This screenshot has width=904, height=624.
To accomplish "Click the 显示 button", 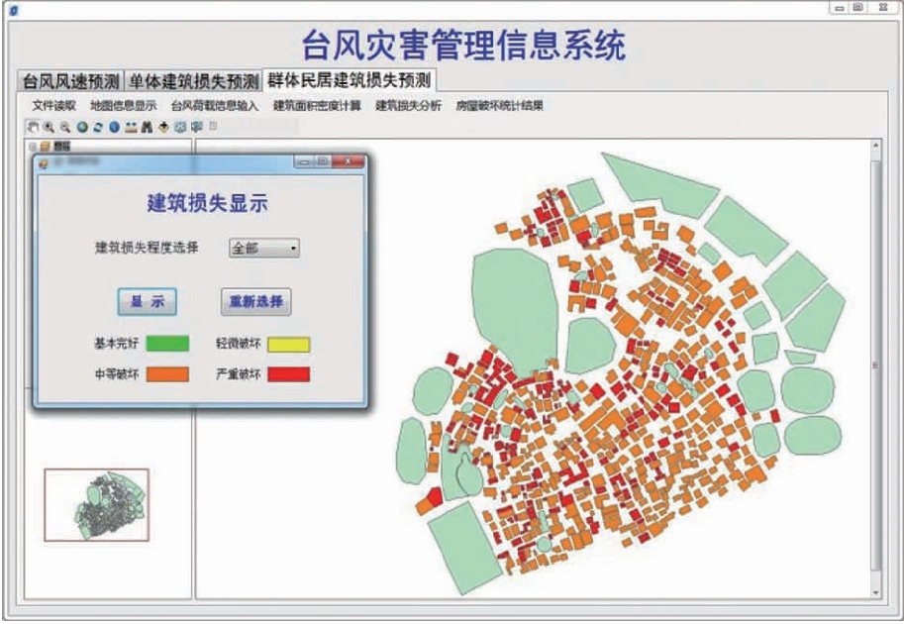I will [x=148, y=302].
